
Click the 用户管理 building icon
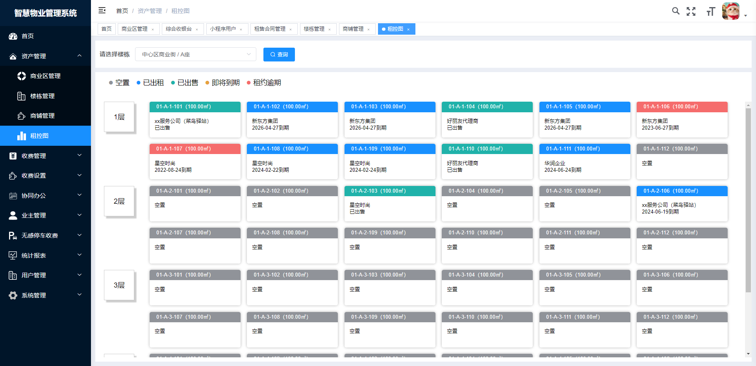coord(13,275)
